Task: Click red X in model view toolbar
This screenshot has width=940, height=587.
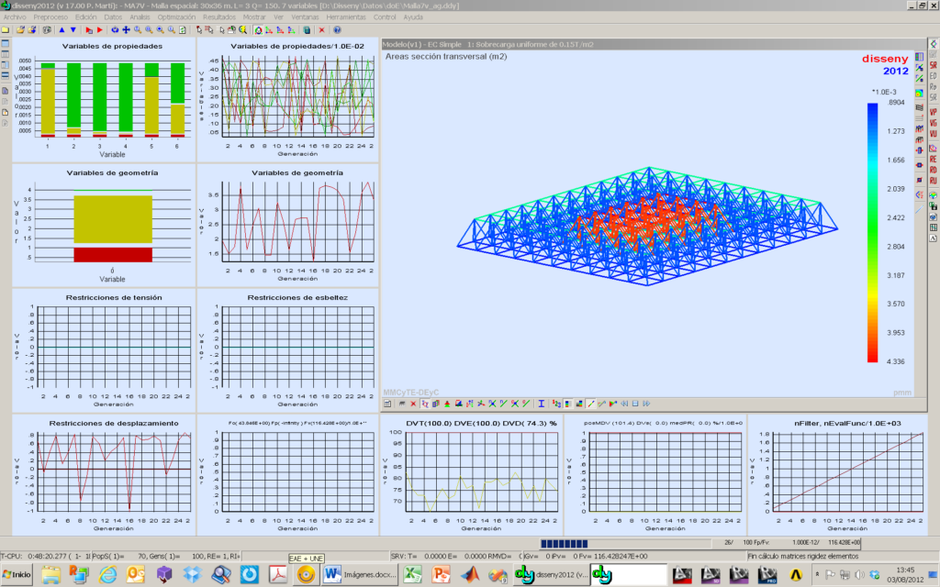Action: pyautogui.click(x=413, y=404)
